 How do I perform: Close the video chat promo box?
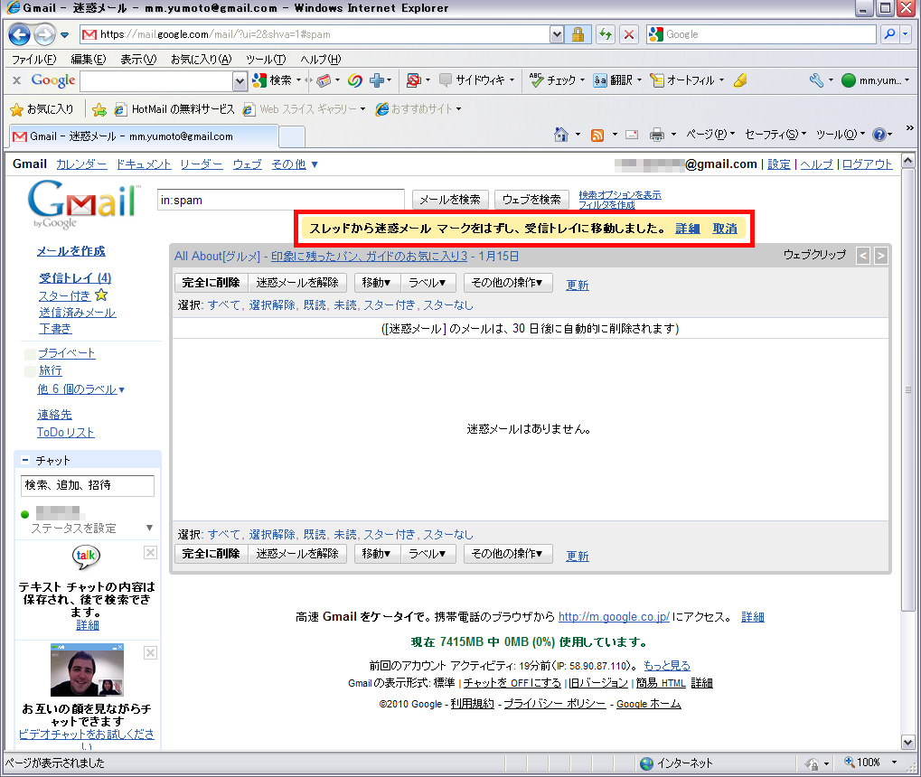[x=150, y=653]
